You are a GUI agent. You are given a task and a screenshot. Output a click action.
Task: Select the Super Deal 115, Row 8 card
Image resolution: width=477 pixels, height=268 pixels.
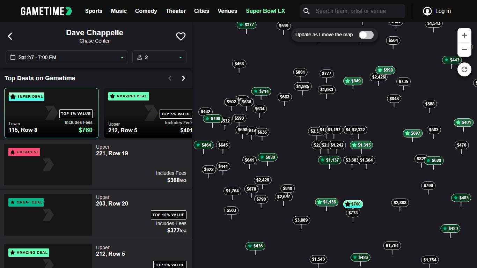tap(51, 113)
